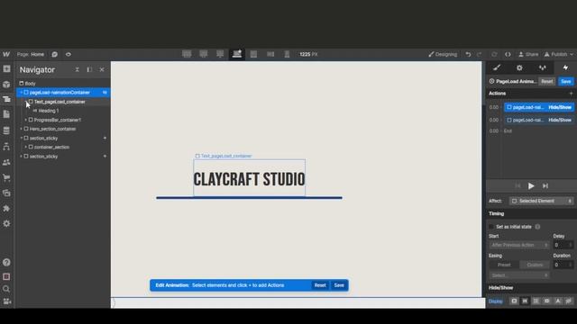Open the site Settings gear in left sidebar
This screenshot has height=324, width=577.
(6, 224)
